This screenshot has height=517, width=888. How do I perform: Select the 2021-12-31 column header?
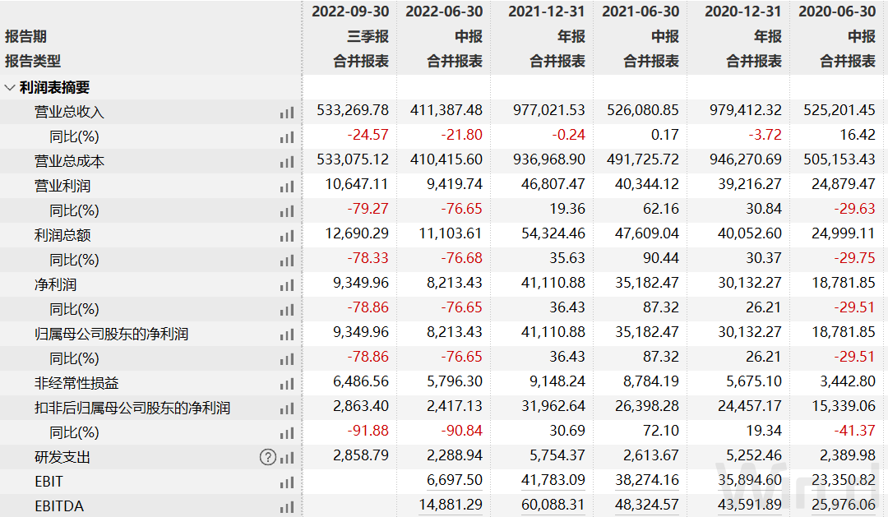(547, 12)
